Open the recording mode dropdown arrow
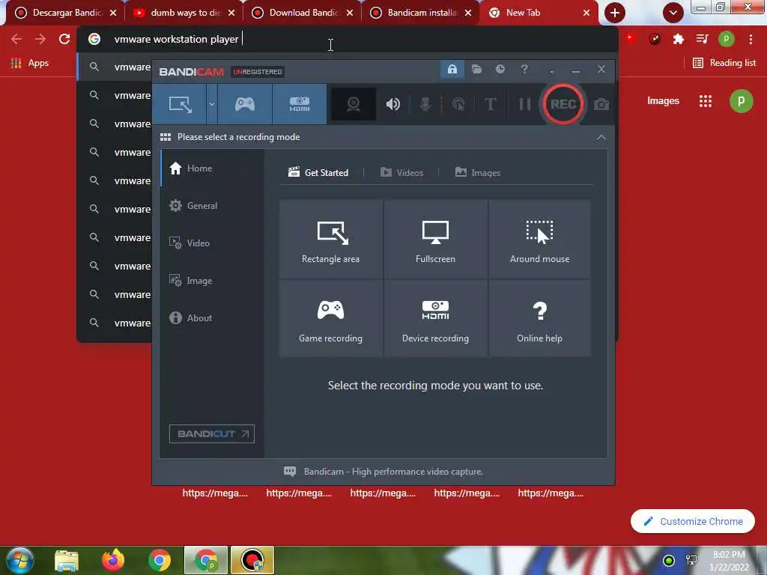Viewport: 767px width, 575px height. 212,104
